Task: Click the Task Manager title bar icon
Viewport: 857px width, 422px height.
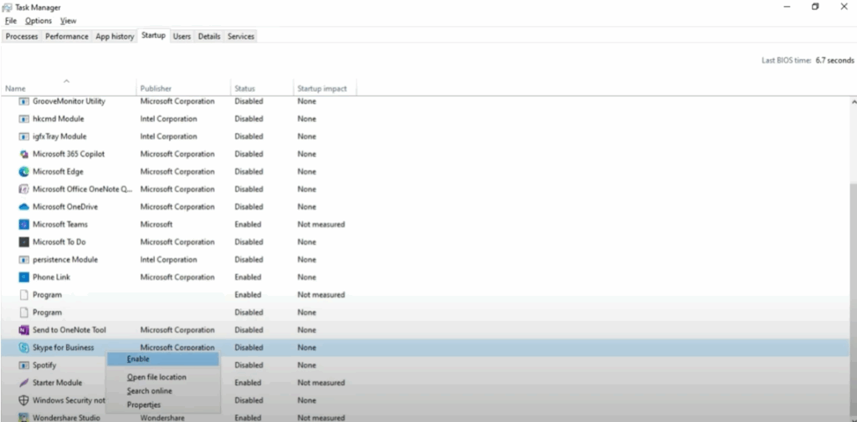Action: click(7, 7)
